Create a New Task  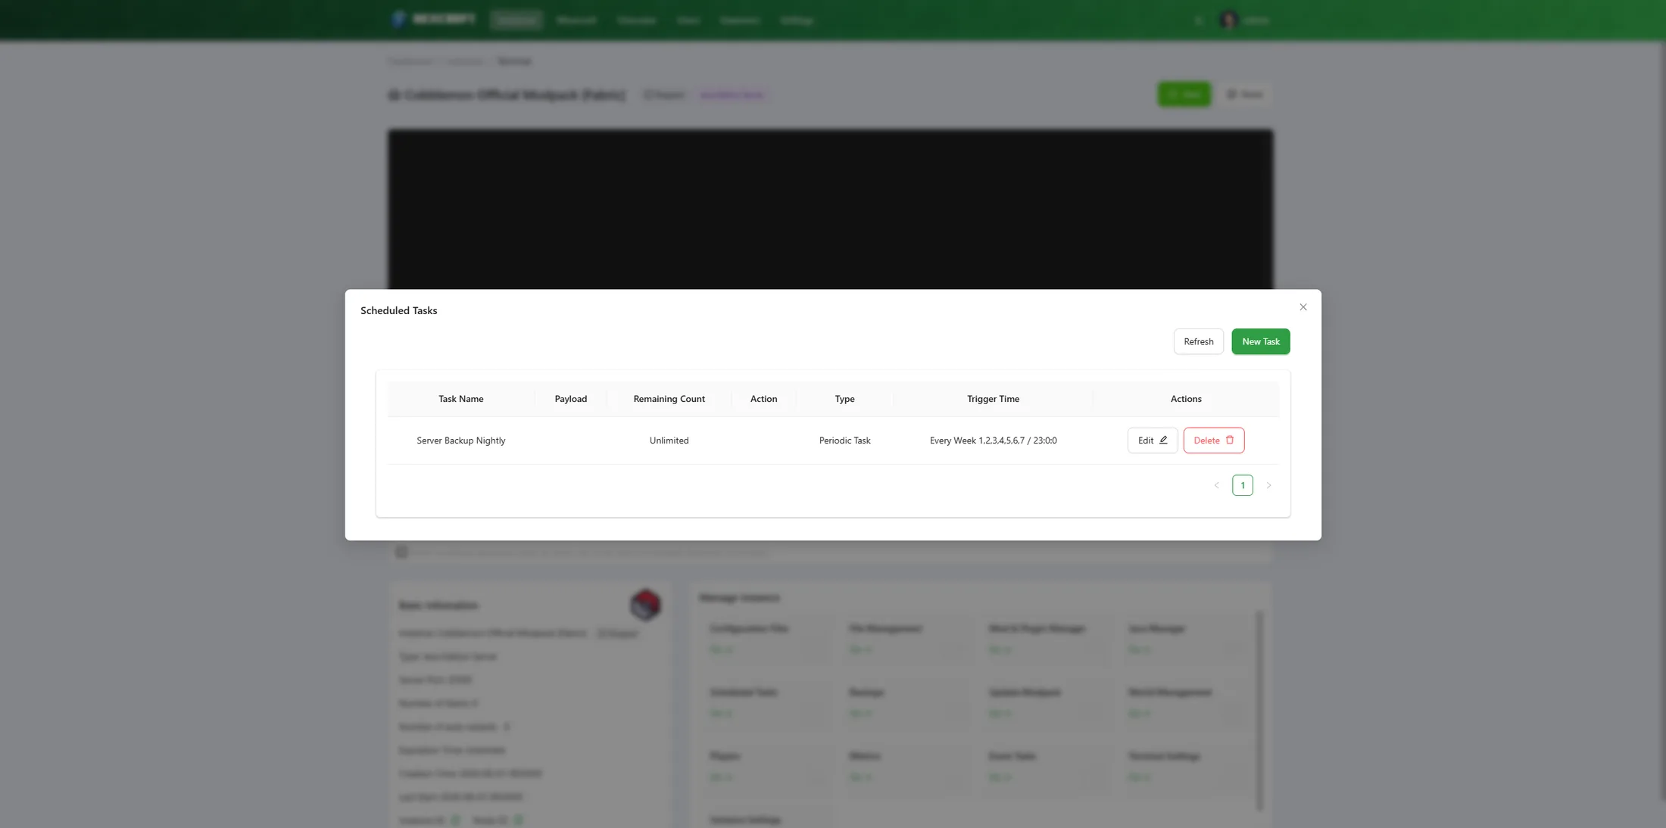tap(1260, 341)
